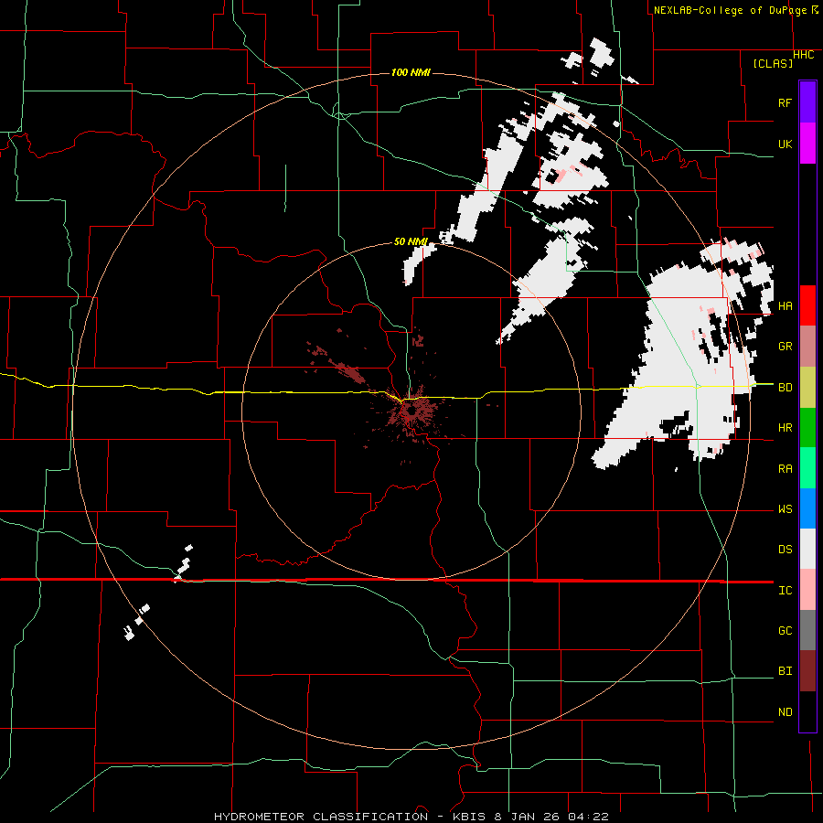This screenshot has width=823, height=823.
Task: Click the ND legend label
Action: pos(785,712)
